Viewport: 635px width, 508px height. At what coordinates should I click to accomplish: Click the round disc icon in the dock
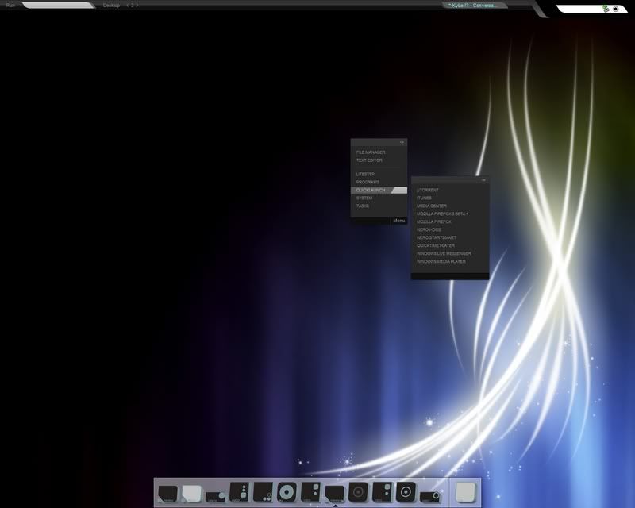point(287,492)
